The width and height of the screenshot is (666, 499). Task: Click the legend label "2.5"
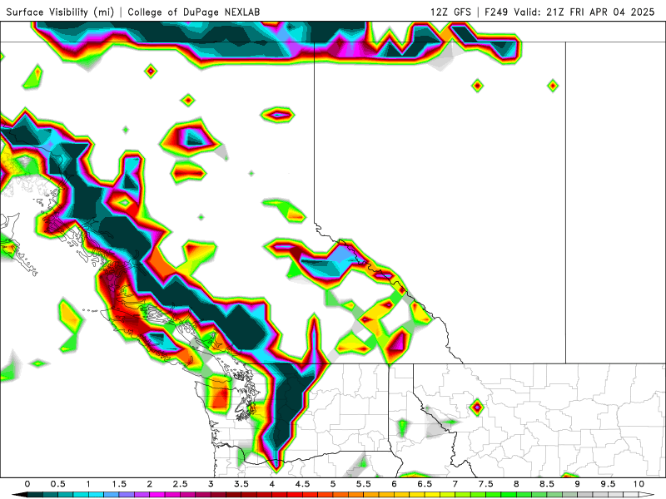point(180,484)
